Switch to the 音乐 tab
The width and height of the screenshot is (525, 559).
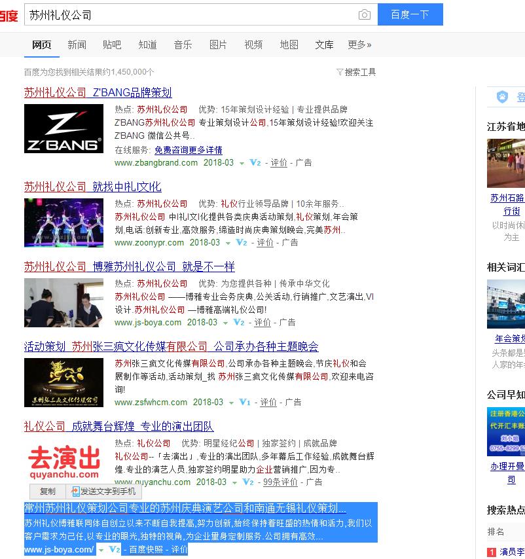(183, 45)
